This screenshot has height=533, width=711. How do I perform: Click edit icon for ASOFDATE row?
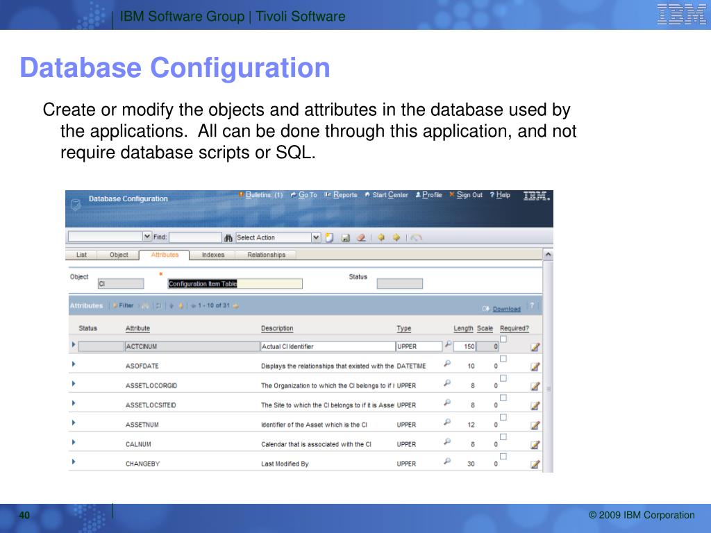pyautogui.click(x=535, y=366)
